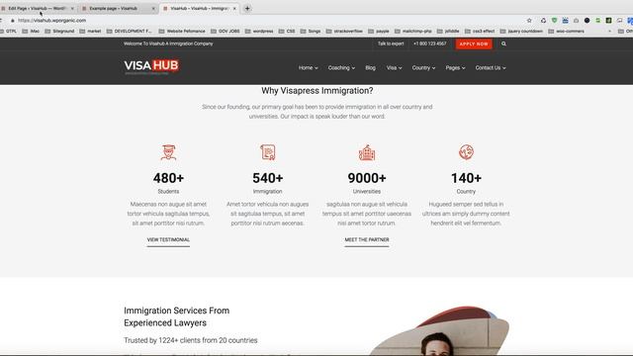Viewport: 633px width, 356px height.
Task: Open the CSS bookmark folder
Action: (287, 31)
